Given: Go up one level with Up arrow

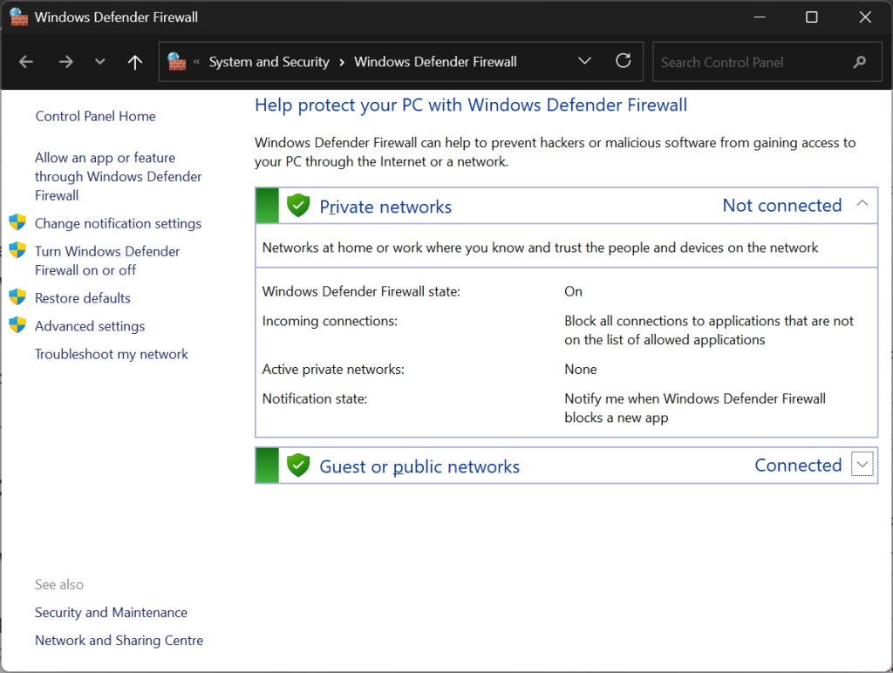Looking at the screenshot, I should click(134, 62).
